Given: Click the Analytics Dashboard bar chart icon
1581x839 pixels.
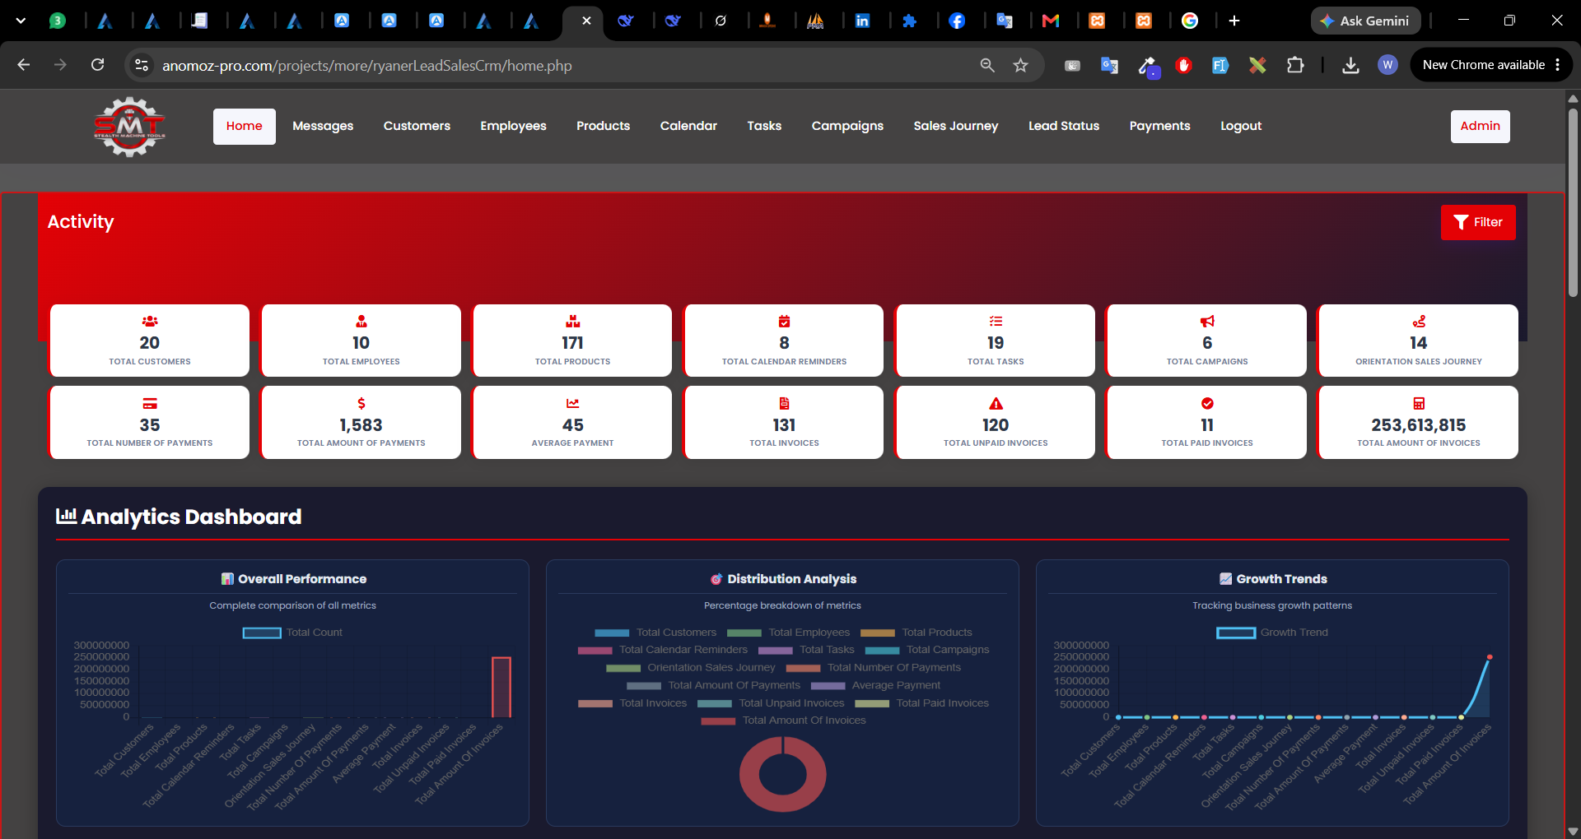Looking at the screenshot, I should click(x=66, y=516).
